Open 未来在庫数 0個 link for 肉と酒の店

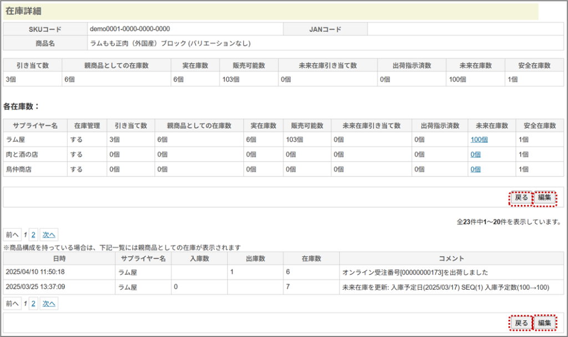(x=475, y=154)
